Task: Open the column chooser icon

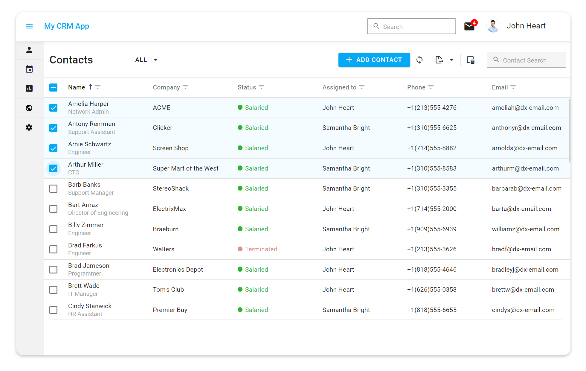Action: 471,60
